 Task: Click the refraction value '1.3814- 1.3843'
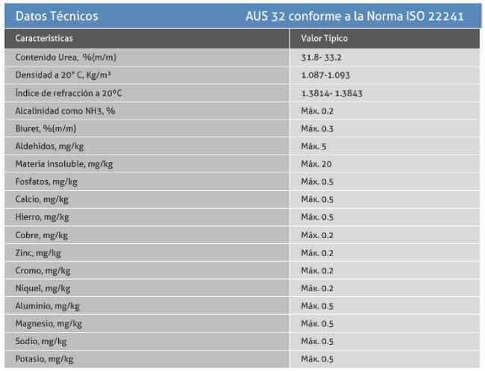click(331, 93)
